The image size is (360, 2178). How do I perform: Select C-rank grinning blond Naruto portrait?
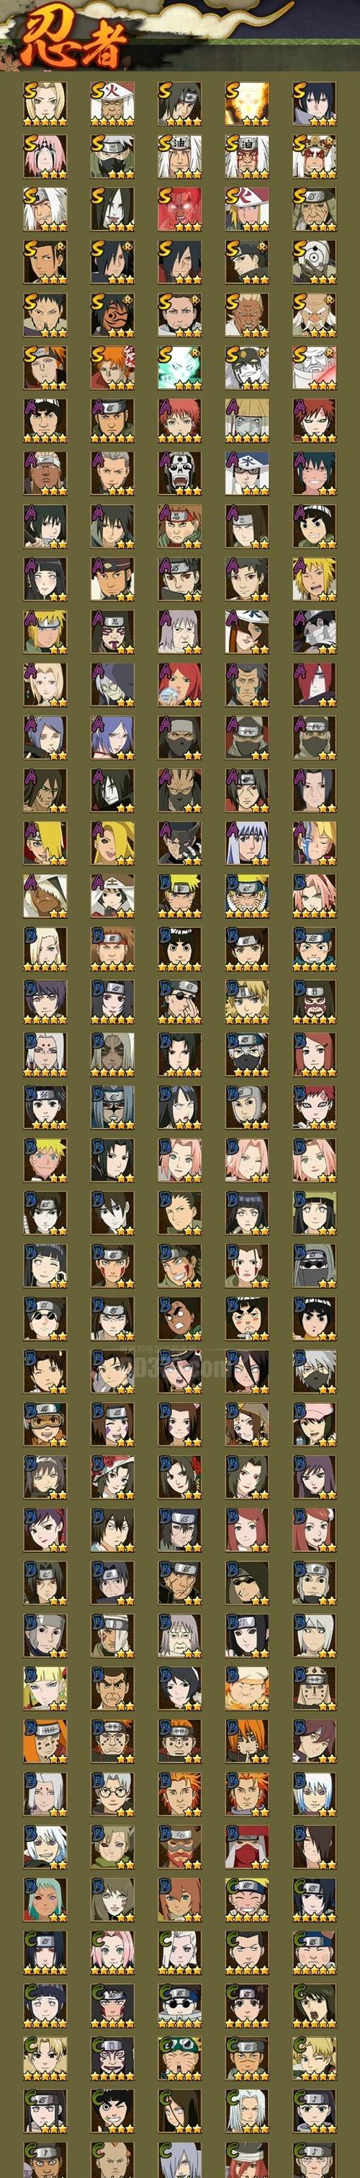click(248, 1900)
